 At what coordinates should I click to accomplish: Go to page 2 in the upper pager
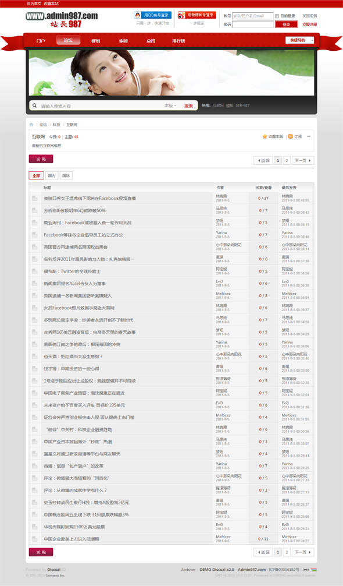287,160
